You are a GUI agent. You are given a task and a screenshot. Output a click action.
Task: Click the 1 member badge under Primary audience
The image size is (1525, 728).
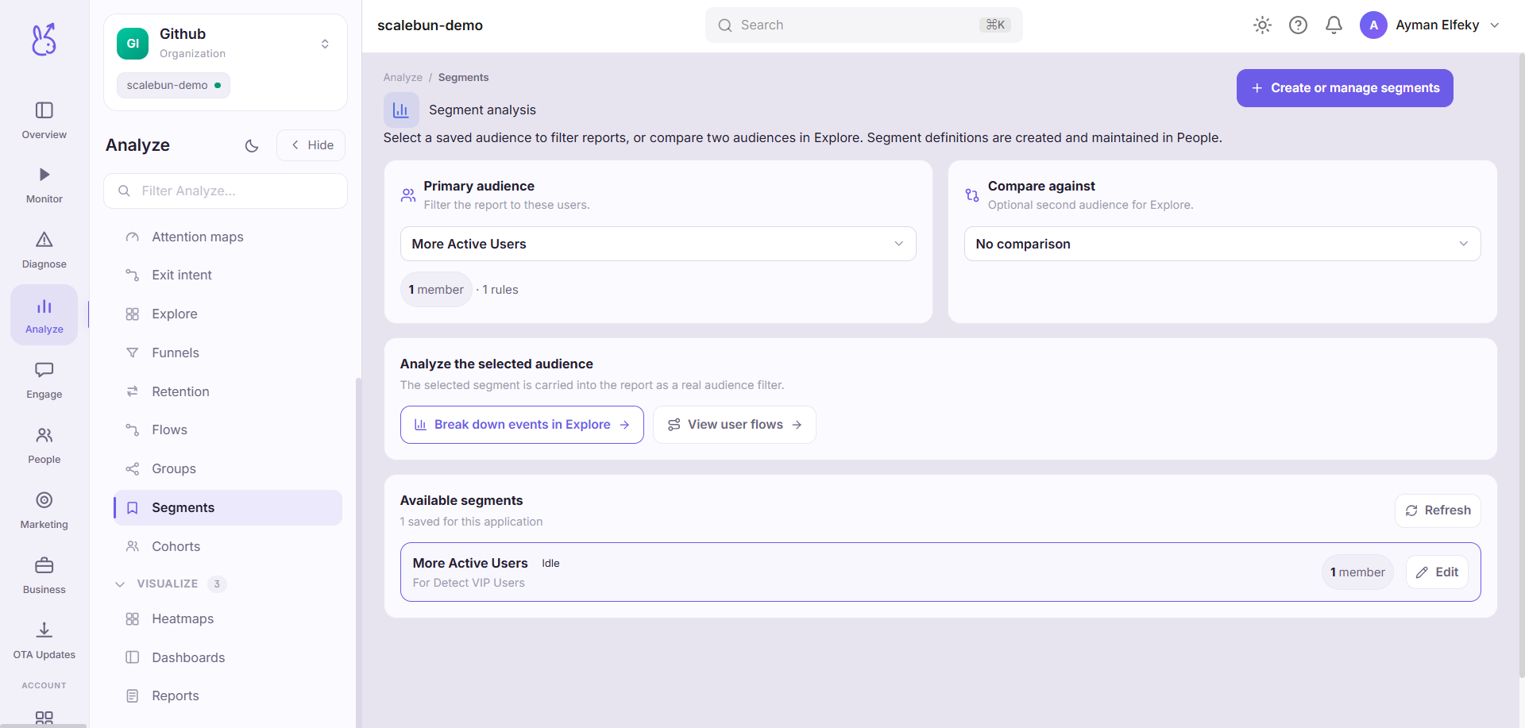point(436,290)
